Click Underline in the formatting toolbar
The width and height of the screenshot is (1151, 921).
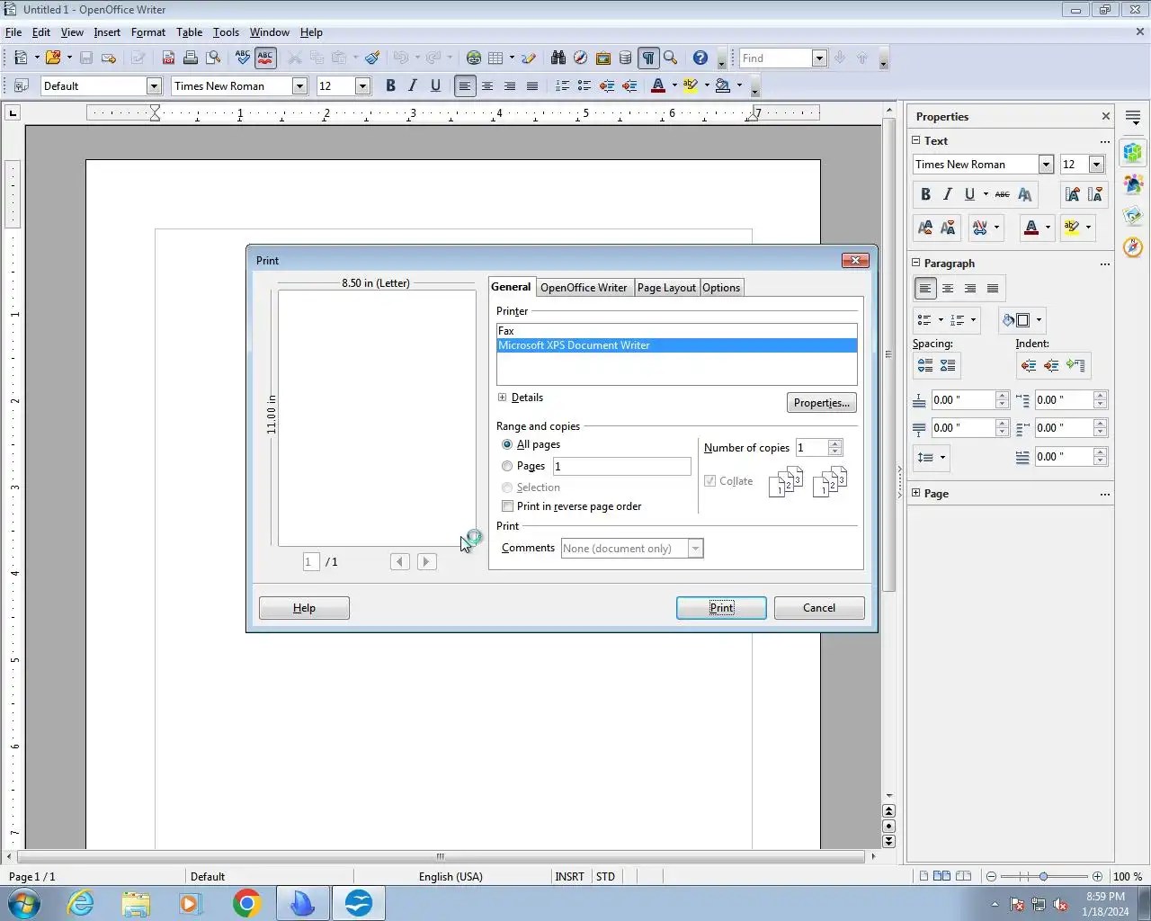[435, 85]
